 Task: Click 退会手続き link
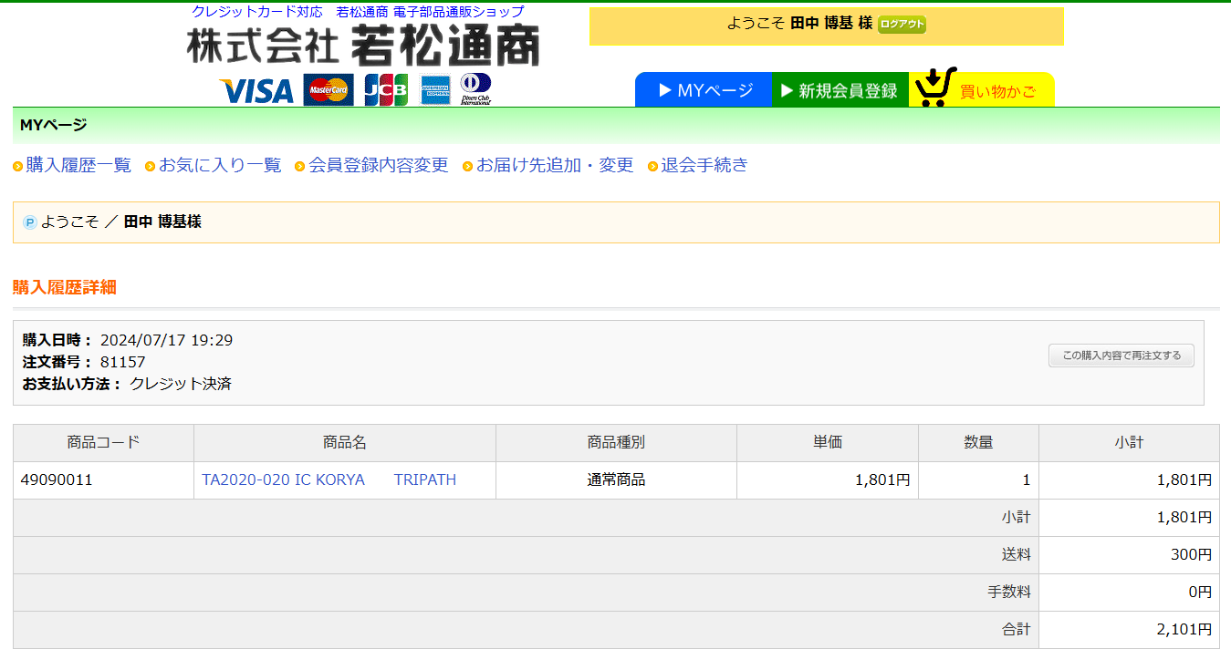704,165
